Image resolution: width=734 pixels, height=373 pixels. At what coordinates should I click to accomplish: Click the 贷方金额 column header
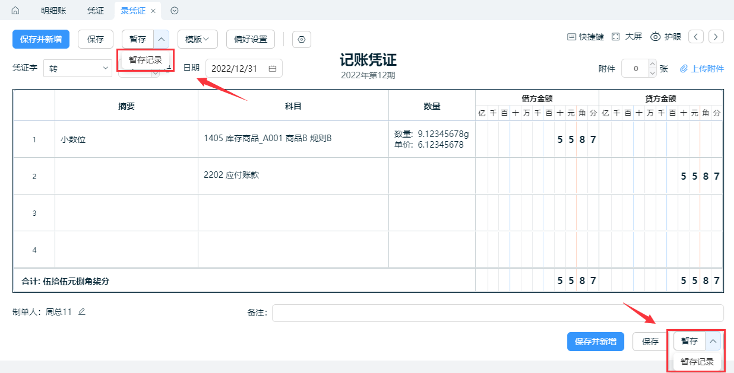tap(661, 98)
